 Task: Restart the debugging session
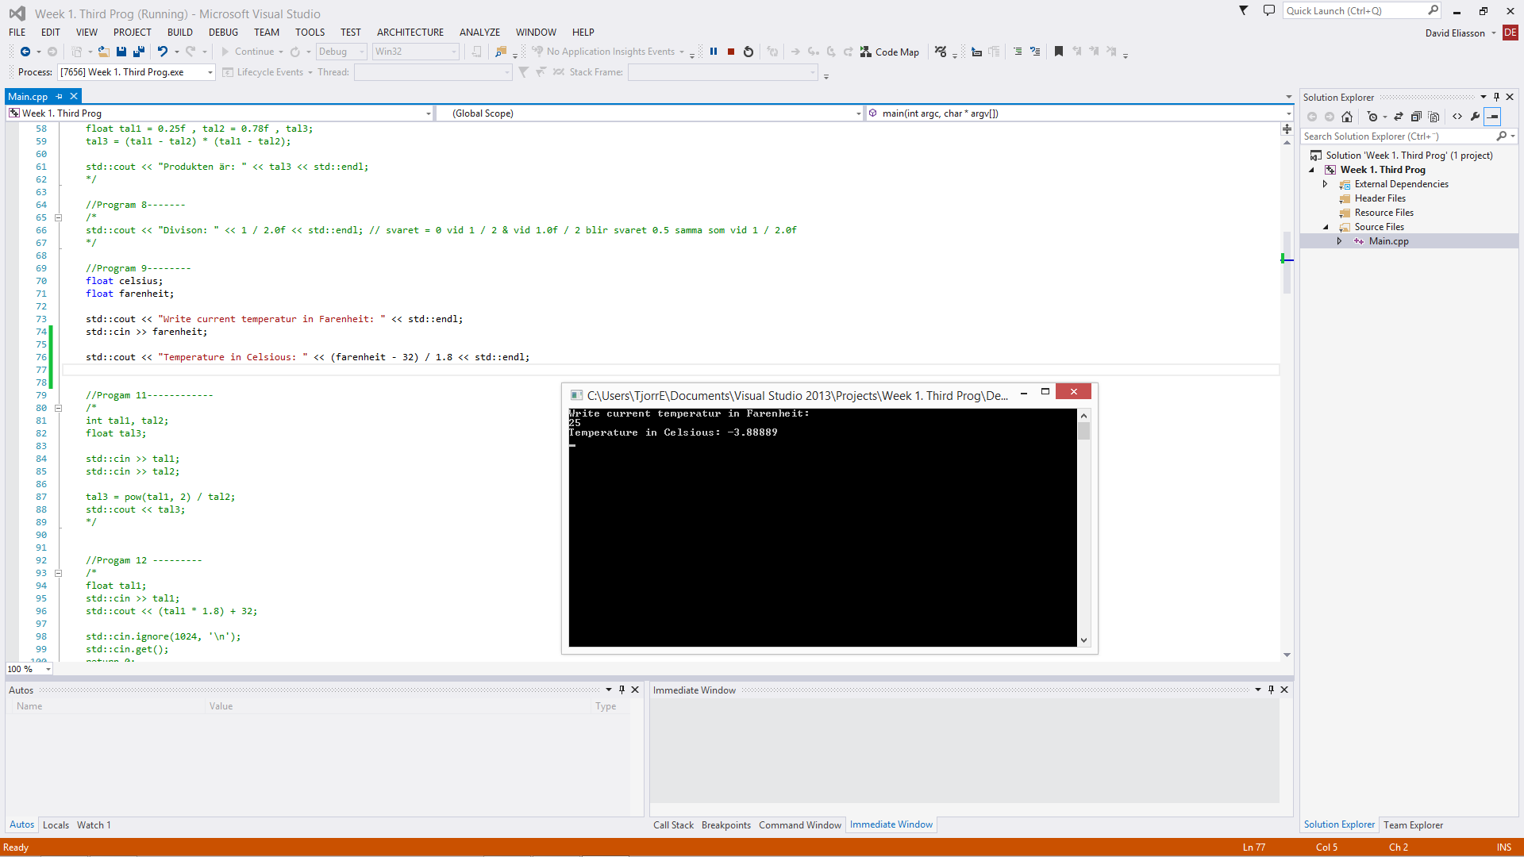pyautogui.click(x=749, y=52)
